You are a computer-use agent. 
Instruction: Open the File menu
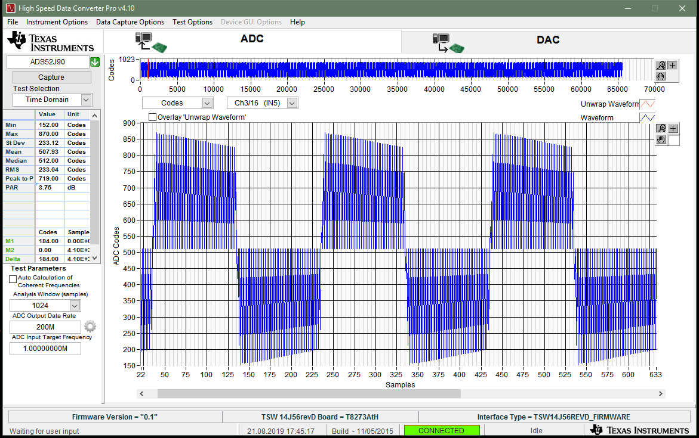[x=13, y=22]
